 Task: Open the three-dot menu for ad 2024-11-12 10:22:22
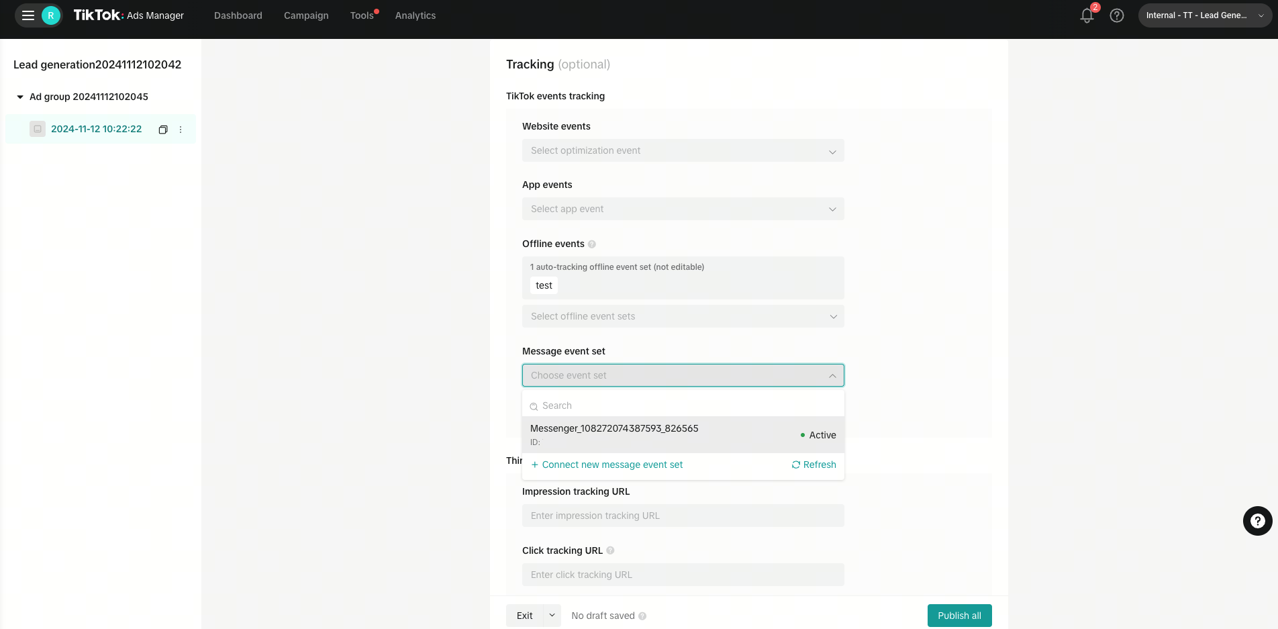point(181,130)
